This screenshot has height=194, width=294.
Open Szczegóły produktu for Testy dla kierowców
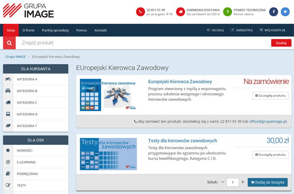pos(270,155)
